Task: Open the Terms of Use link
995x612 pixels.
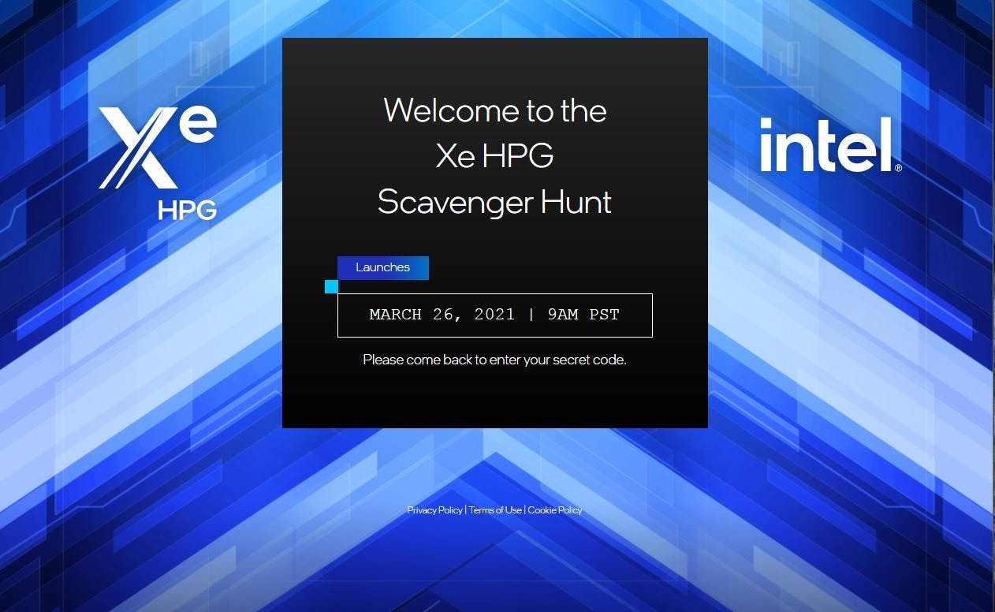Action: (495, 510)
